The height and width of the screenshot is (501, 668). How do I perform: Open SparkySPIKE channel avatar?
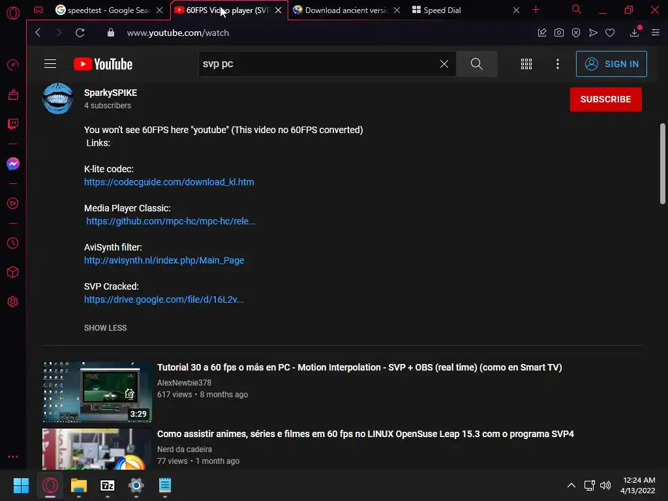pyautogui.click(x=57, y=99)
